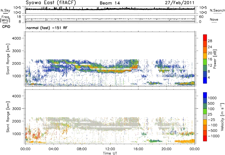Click the '08:00' time tick label

pyautogui.click(x=82, y=149)
